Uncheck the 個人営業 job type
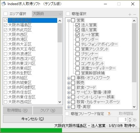The image size is (140, 133). [x=77, y=30]
